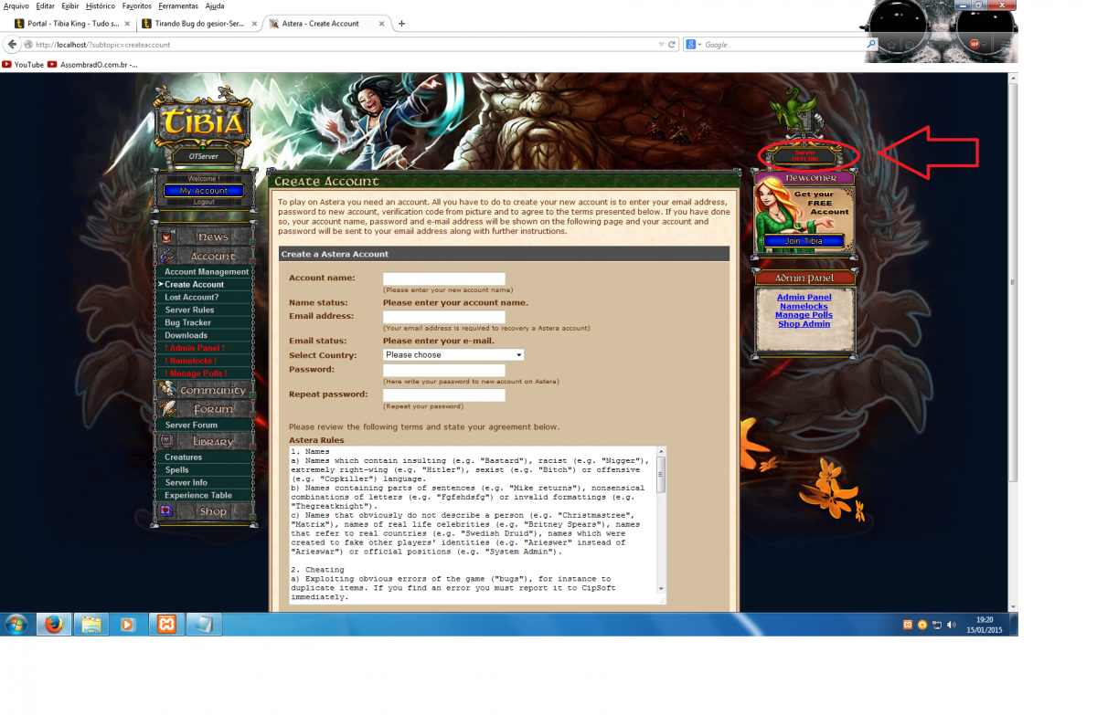Click the Logout link
The width and height of the screenshot is (1097, 715).
point(203,202)
